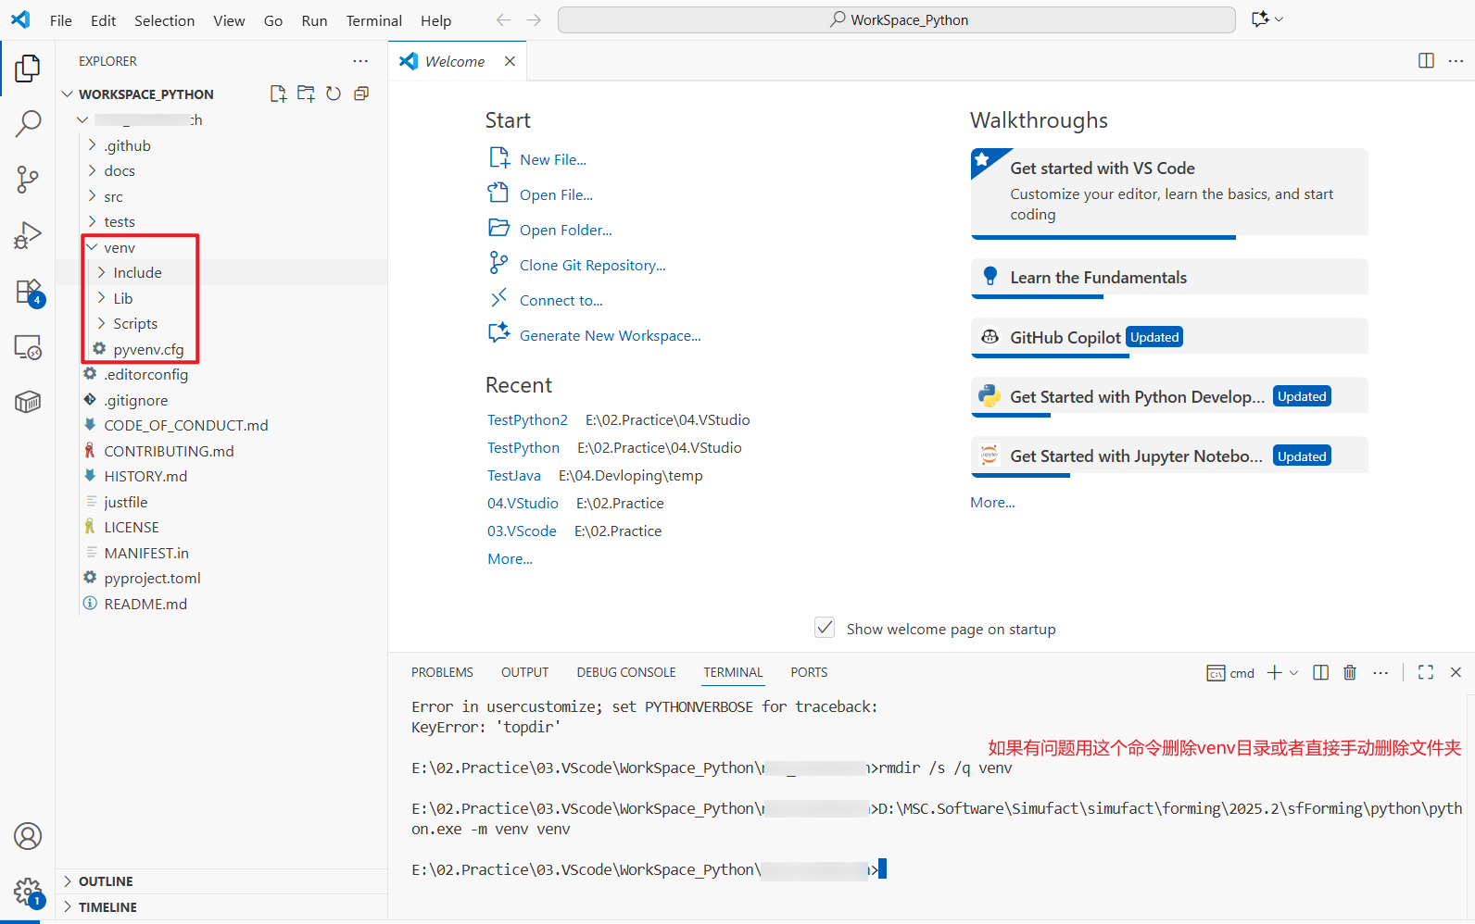Open Copilot dropdown arrow in title bar
This screenshot has width=1475, height=924.
pos(1280,19)
